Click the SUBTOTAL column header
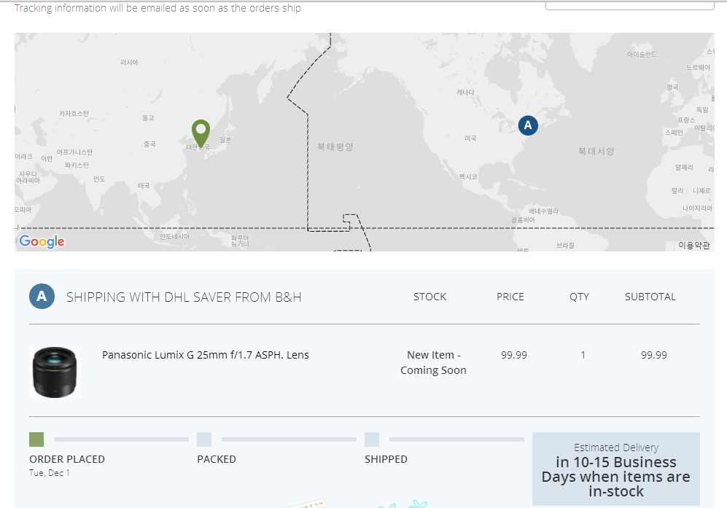727x508 pixels. [x=650, y=297]
